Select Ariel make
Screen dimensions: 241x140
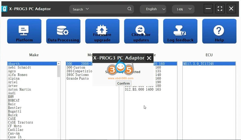[x=32, y=82]
